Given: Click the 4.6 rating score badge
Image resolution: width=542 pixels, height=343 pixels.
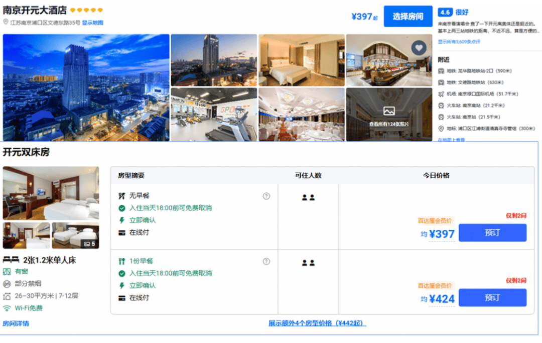Looking at the screenshot, I should (445, 13).
